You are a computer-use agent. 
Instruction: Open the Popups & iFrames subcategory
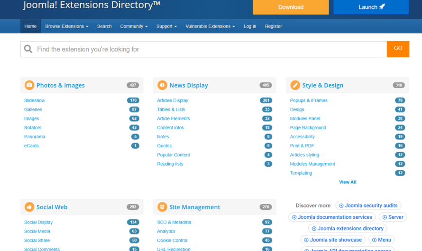309,100
